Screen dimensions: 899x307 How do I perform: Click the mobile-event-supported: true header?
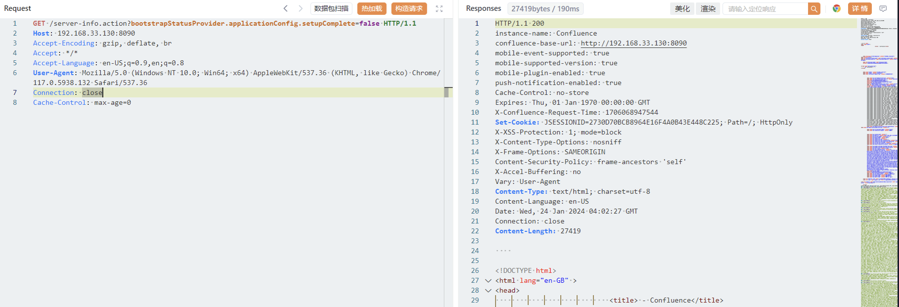552,53
